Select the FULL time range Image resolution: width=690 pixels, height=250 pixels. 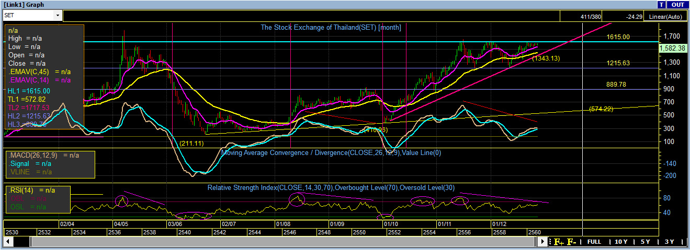594,242
